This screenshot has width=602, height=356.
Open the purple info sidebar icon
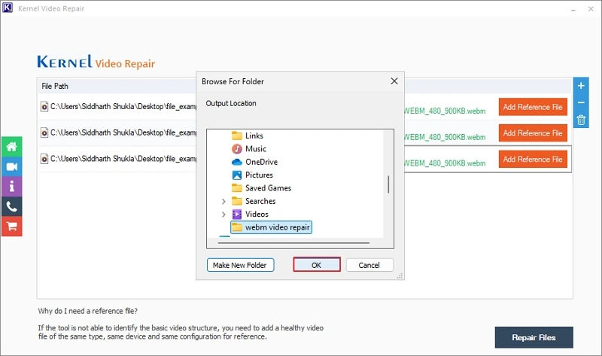(x=11, y=187)
